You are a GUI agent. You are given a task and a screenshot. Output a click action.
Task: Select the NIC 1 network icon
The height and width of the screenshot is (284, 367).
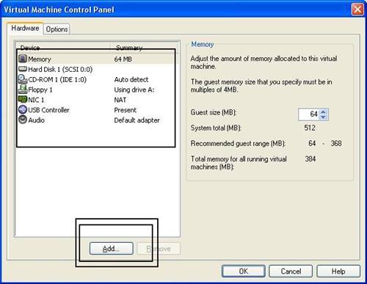(23, 99)
